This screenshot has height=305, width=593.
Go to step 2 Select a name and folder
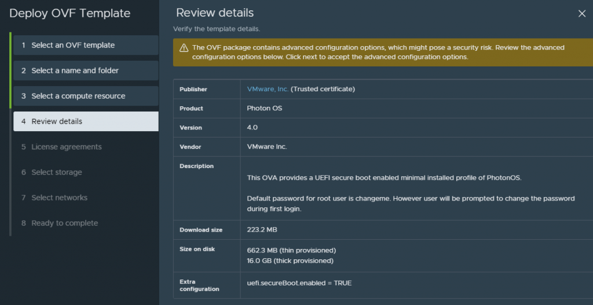(x=86, y=70)
